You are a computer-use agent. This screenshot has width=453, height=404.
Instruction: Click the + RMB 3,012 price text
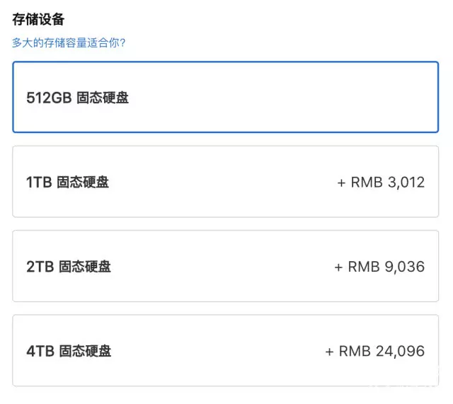point(381,183)
